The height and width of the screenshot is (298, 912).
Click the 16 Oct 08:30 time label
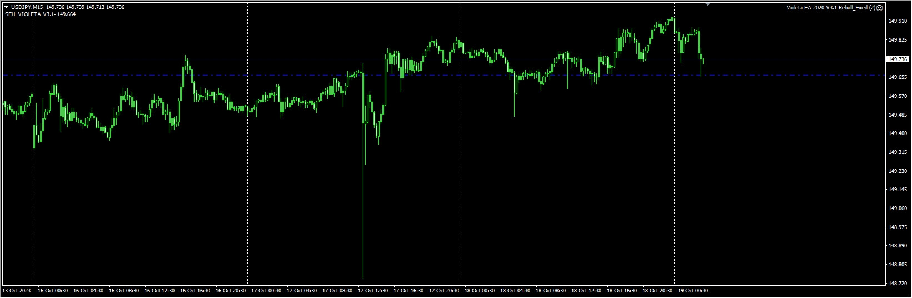[124, 291]
